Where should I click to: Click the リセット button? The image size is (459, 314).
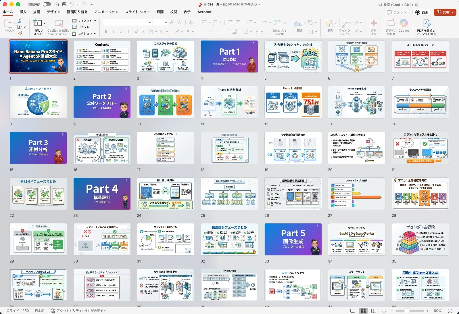(x=81, y=27)
